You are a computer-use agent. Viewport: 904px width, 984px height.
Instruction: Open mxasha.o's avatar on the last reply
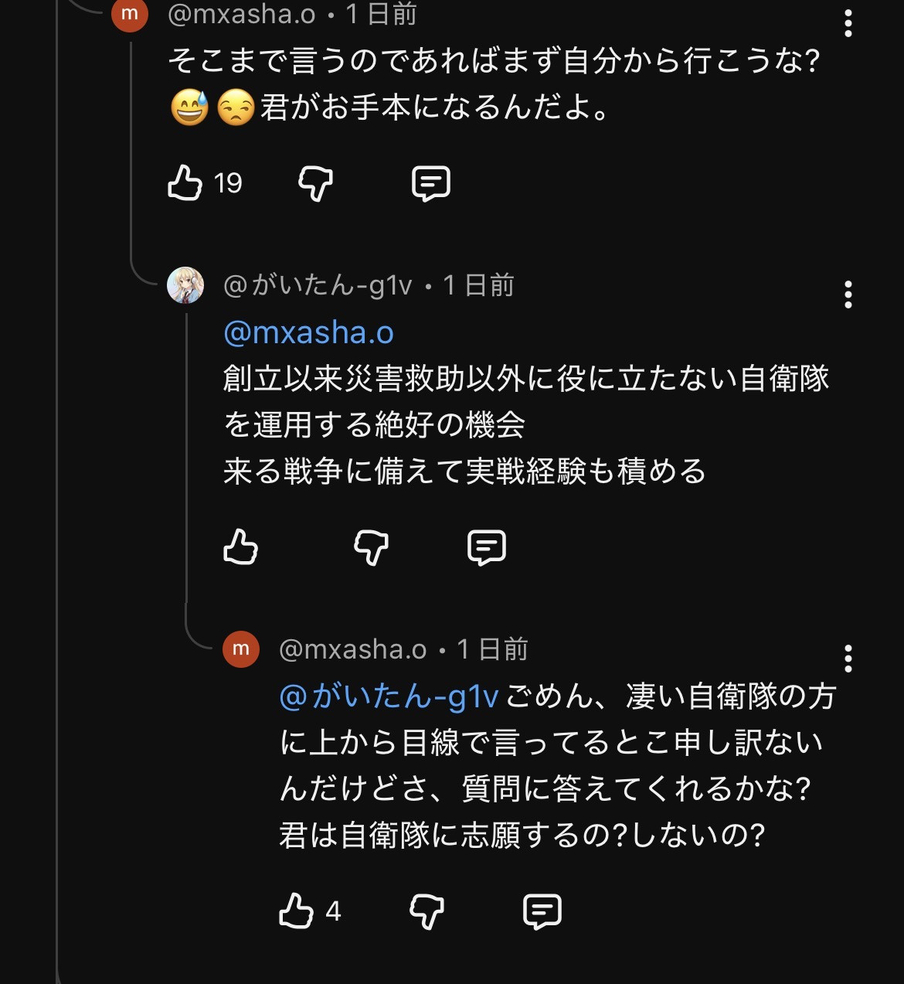pos(241,649)
